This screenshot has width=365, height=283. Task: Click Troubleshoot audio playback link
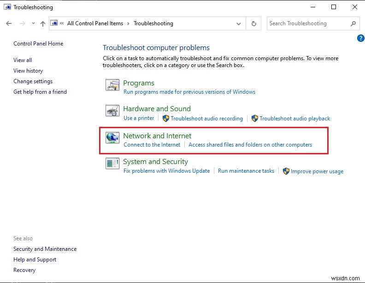(294, 119)
